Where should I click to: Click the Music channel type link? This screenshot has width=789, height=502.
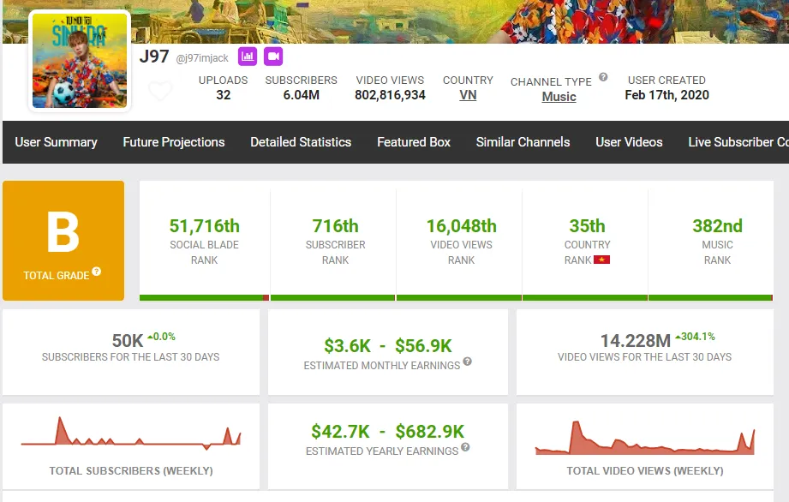tap(559, 97)
